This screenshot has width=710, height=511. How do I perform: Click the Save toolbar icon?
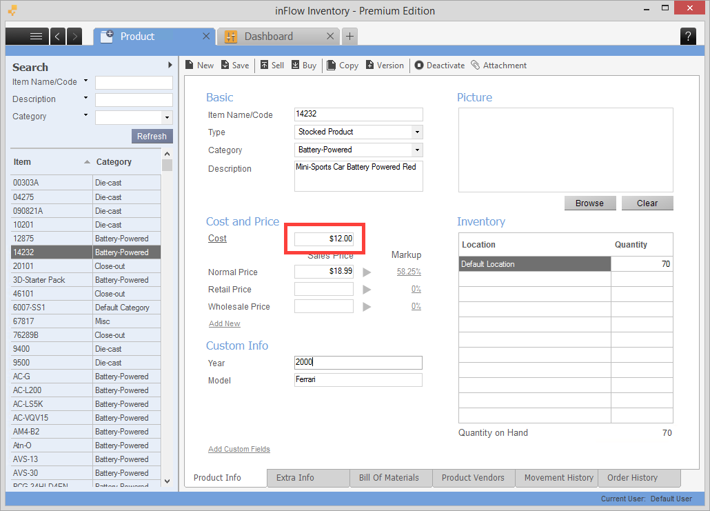[225, 66]
